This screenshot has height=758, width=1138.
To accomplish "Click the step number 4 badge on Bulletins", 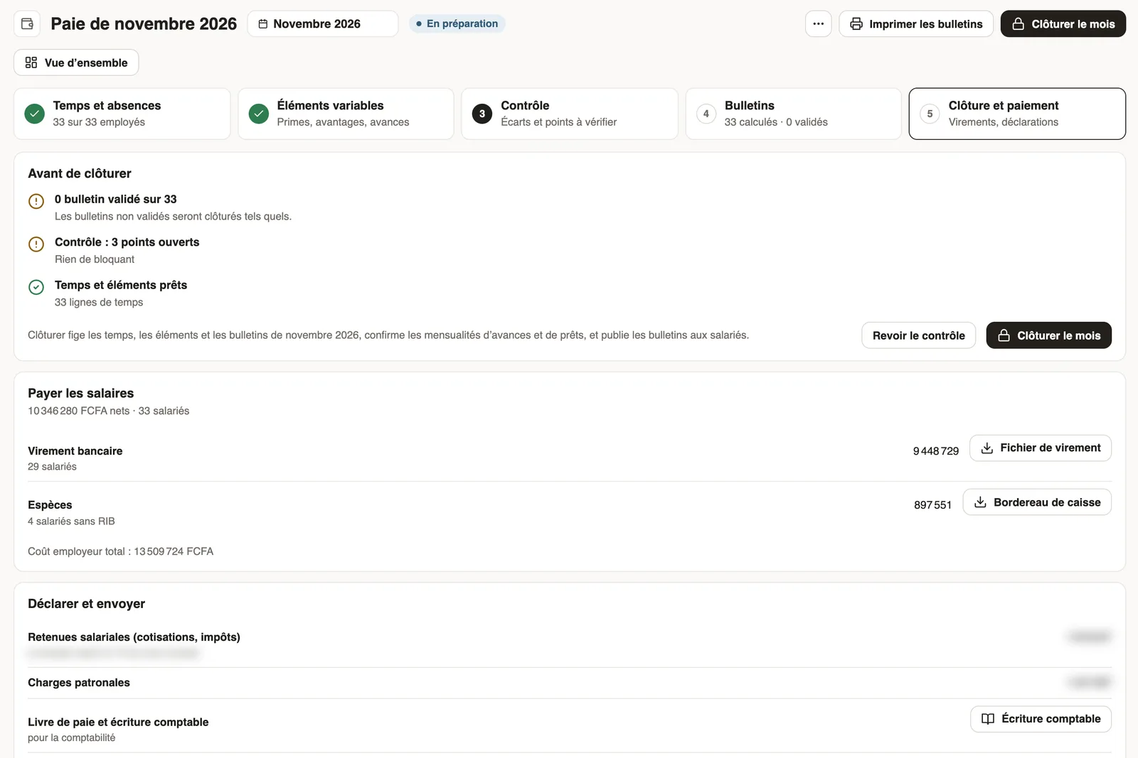I will pos(706,114).
